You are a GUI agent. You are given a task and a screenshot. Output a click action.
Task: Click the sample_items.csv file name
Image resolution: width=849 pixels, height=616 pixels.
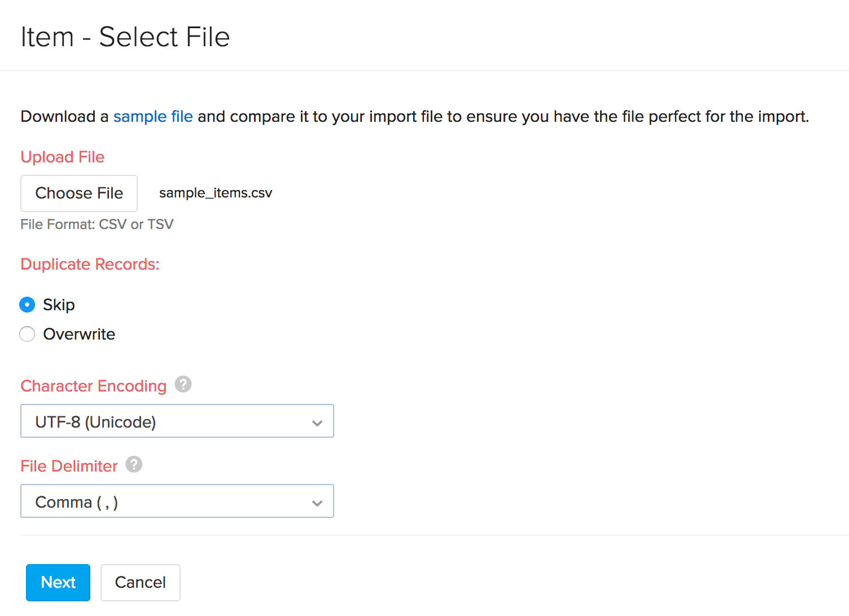[x=215, y=192]
